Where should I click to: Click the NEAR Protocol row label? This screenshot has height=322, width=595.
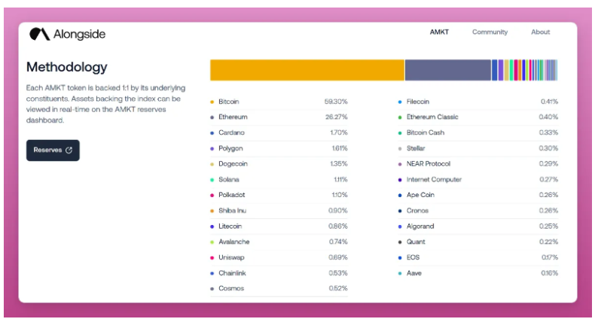[429, 164]
